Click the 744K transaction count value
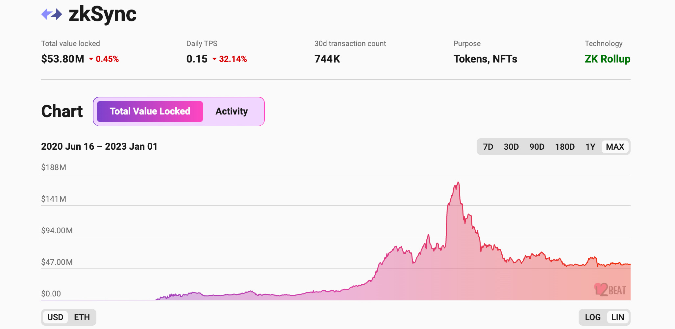The width and height of the screenshot is (675, 329). pyautogui.click(x=327, y=59)
